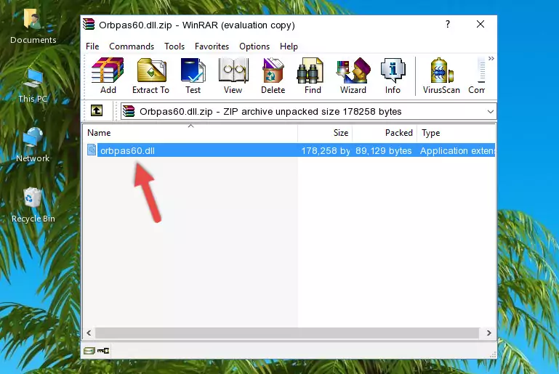Image resolution: width=559 pixels, height=374 pixels.
Task: Click the orbpas60.dll file icon
Action: pos(92,150)
